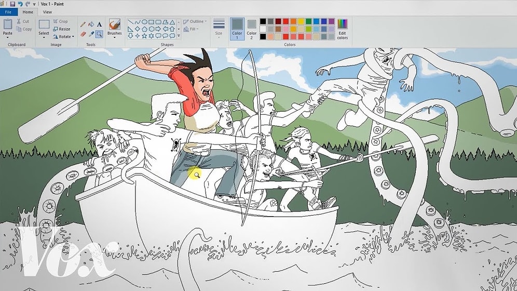Pick the Eraser tool
Screen dimensions: 517x291
(x=83, y=34)
